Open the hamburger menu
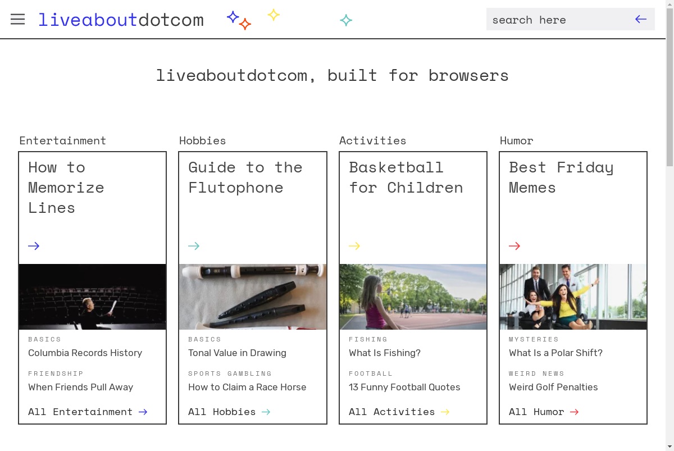This screenshot has width=674, height=451. [x=18, y=20]
